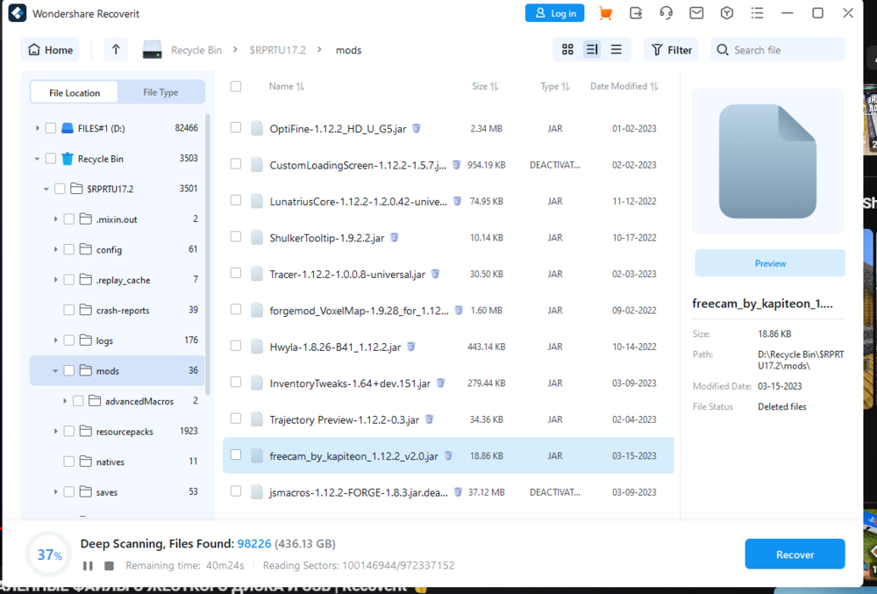Select the Trajectory Preview-1.12.2-0.3.jar row
The width and height of the screenshot is (877, 594).
coord(448,419)
